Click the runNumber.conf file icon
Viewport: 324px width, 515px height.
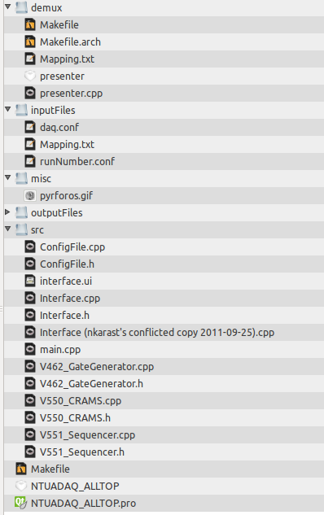30,161
